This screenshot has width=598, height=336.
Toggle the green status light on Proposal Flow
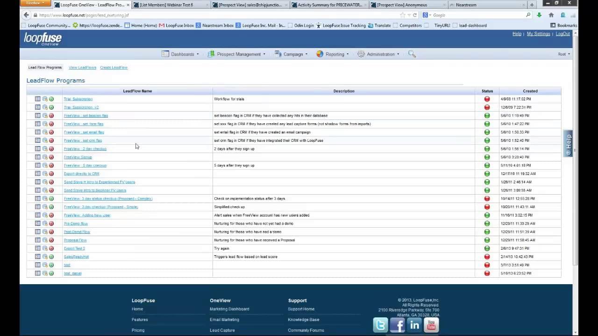pos(487,240)
